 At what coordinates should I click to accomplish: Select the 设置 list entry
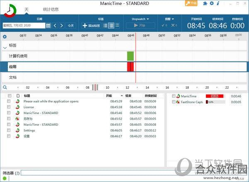click(27, 136)
